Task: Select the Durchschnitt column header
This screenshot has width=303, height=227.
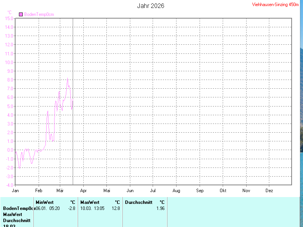Action: (139, 202)
